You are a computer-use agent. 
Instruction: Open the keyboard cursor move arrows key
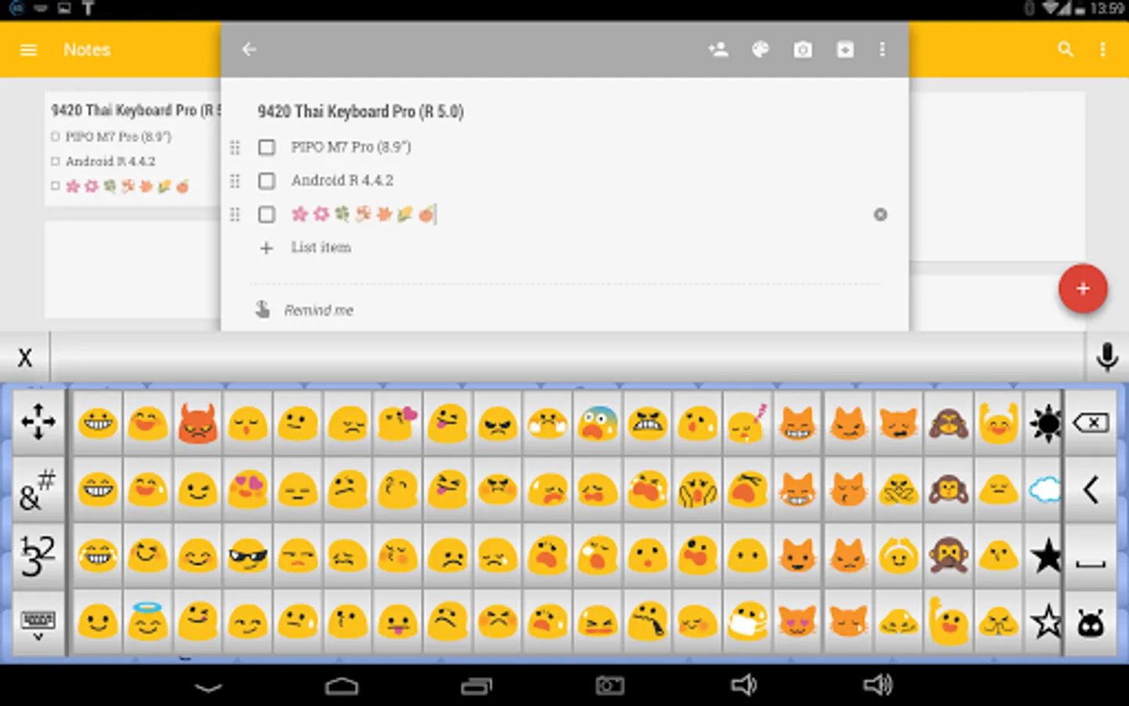point(38,423)
